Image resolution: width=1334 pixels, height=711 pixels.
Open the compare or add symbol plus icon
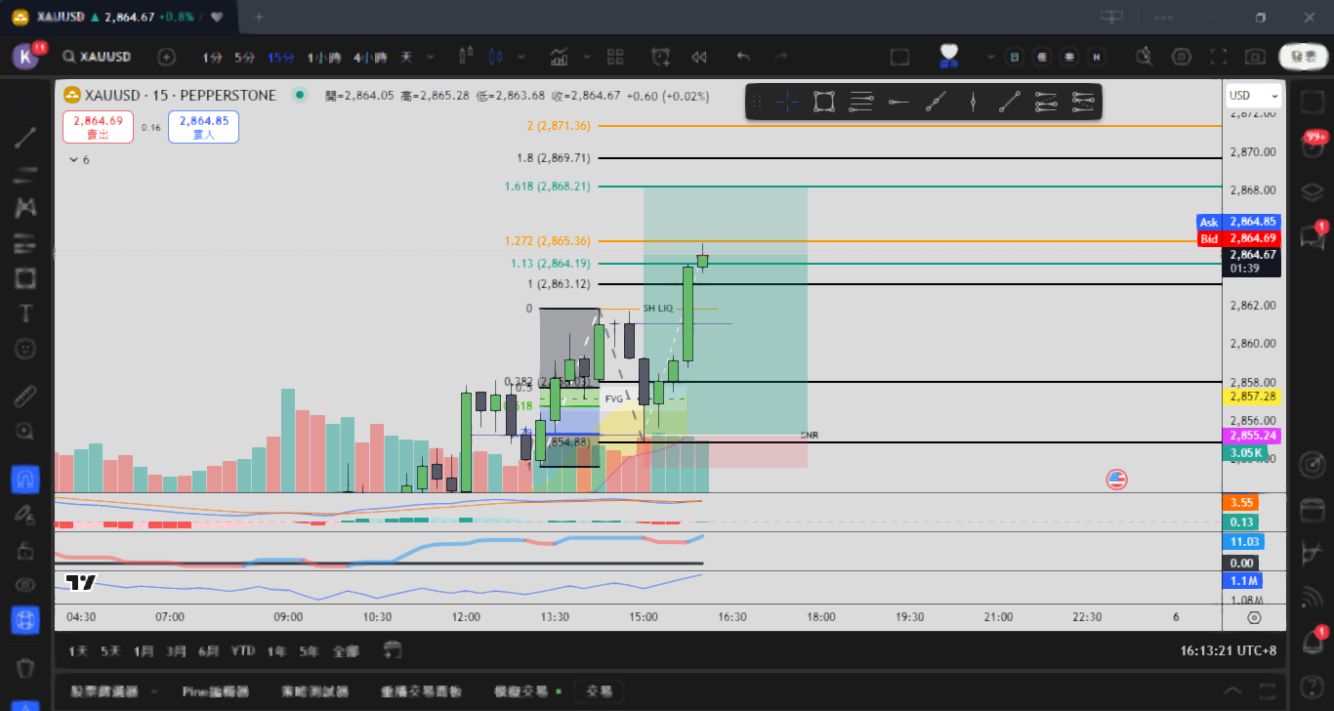(167, 58)
